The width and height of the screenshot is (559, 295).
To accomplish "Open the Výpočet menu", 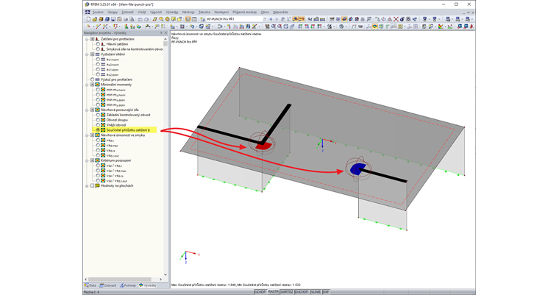I will pos(156,12).
